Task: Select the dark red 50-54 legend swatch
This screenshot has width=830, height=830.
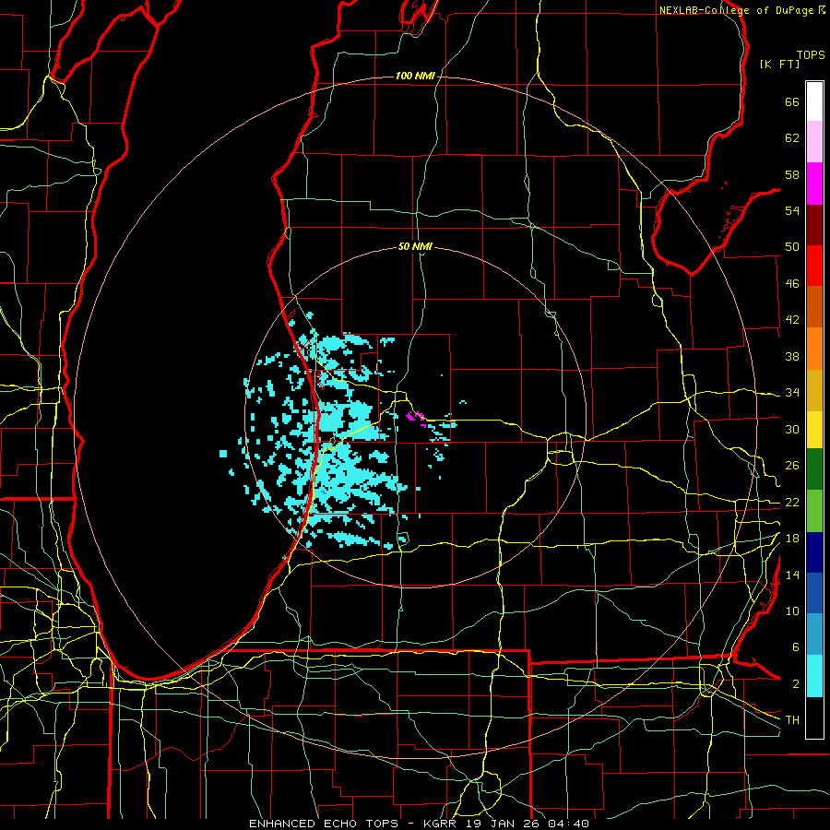Action: click(x=814, y=224)
